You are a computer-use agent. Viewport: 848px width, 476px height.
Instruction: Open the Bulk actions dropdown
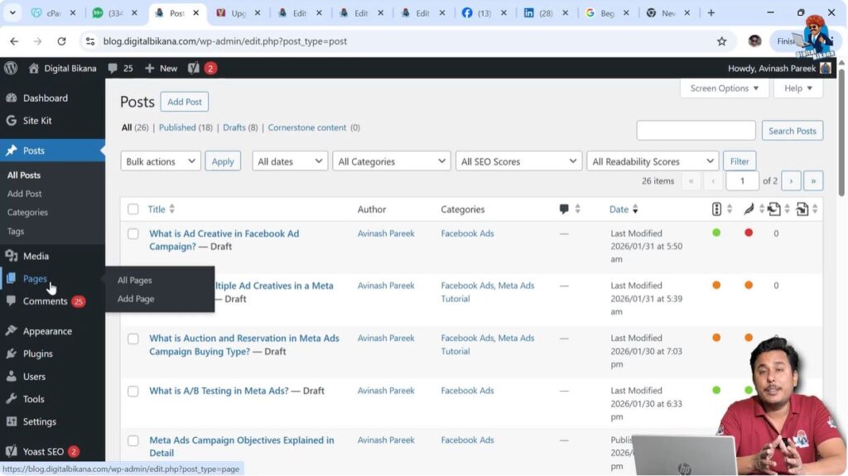point(161,161)
